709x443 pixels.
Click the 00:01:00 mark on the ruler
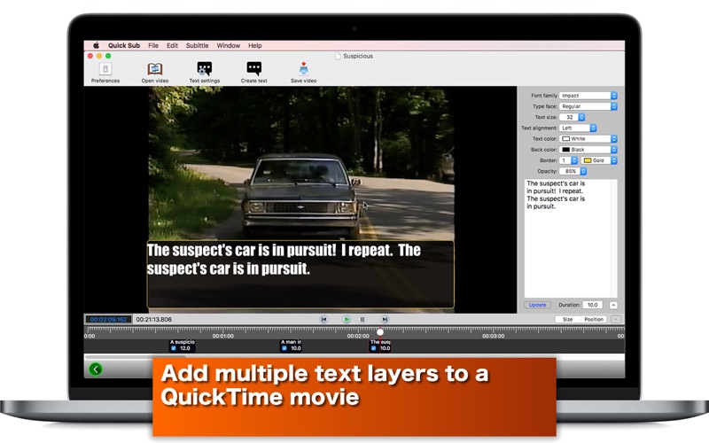click(x=223, y=336)
